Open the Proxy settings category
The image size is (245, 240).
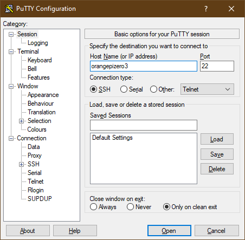[x=35, y=155]
